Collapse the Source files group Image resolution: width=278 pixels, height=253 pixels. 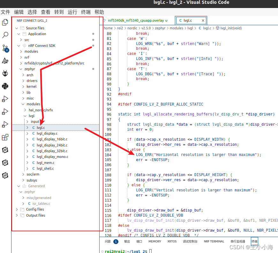click(17, 28)
